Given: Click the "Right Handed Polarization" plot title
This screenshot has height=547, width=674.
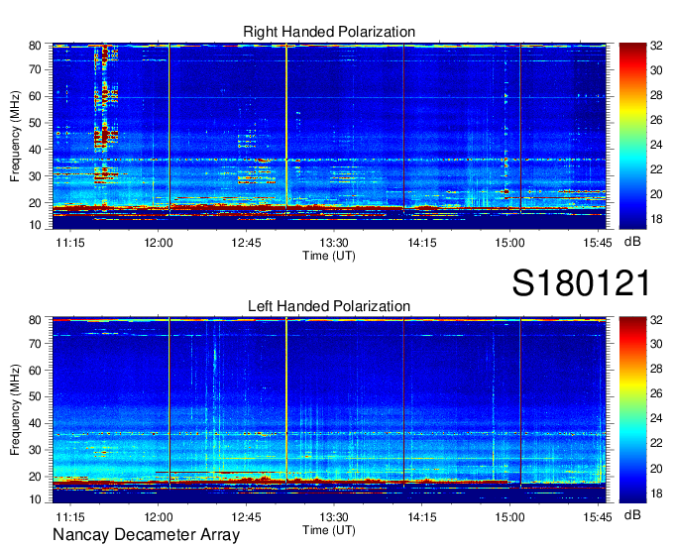Looking at the screenshot, I should (x=329, y=32).
